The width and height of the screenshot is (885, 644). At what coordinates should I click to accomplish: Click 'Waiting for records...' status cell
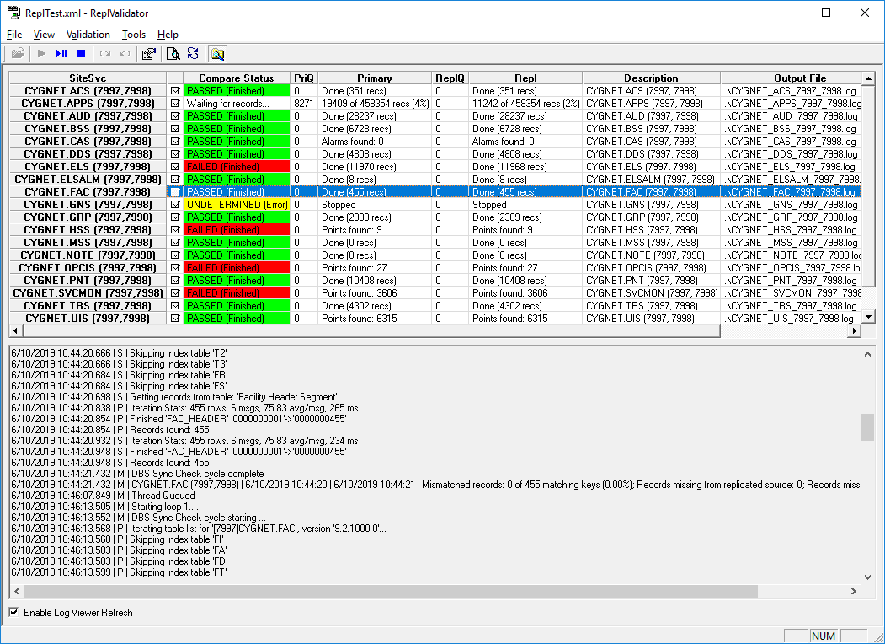coord(237,104)
